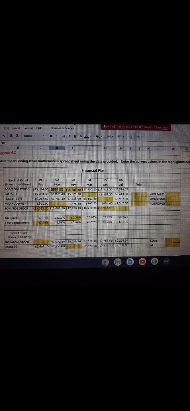This screenshot has width=190, height=411.
Task: Select column F header
Action: [89, 148]
